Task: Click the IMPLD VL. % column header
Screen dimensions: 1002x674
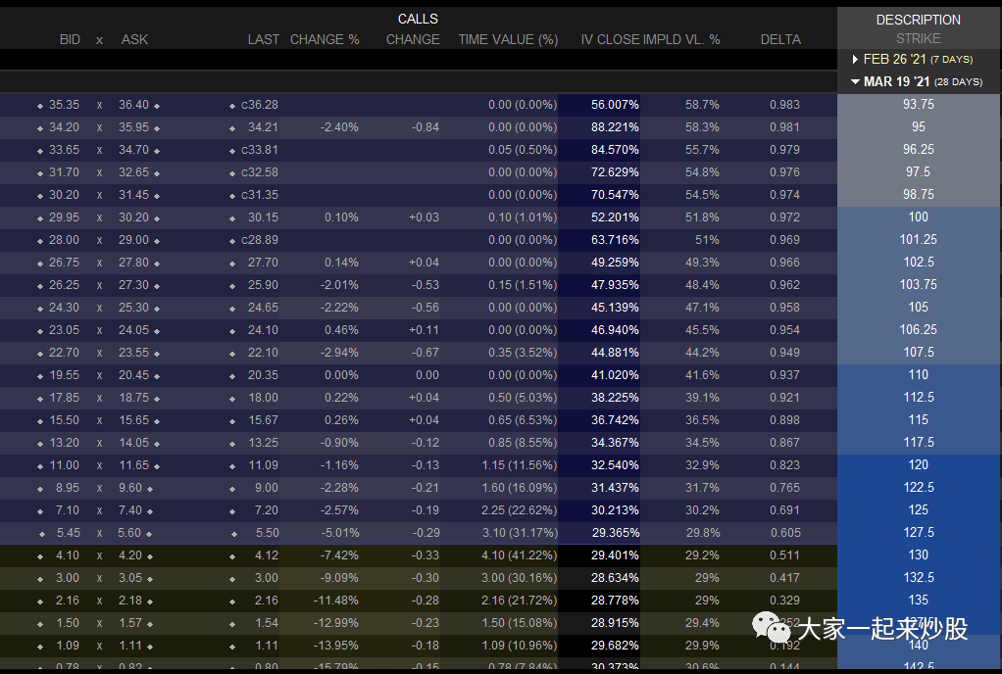Action: [681, 39]
